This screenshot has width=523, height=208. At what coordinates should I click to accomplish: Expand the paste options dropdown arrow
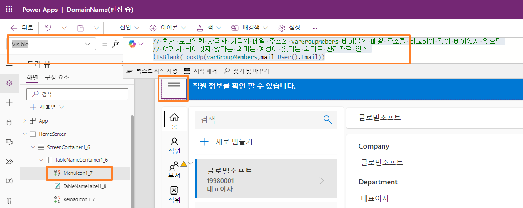click(x=96, y=28)
